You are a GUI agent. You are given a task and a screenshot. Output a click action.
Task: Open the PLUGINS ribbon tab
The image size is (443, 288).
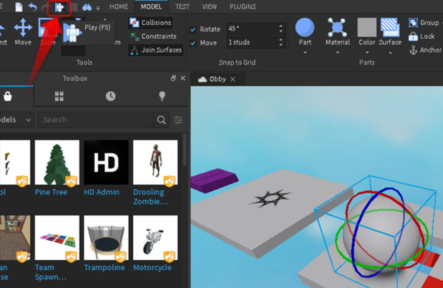(242, 6)
